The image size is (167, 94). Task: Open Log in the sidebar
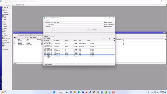[5, 33]
